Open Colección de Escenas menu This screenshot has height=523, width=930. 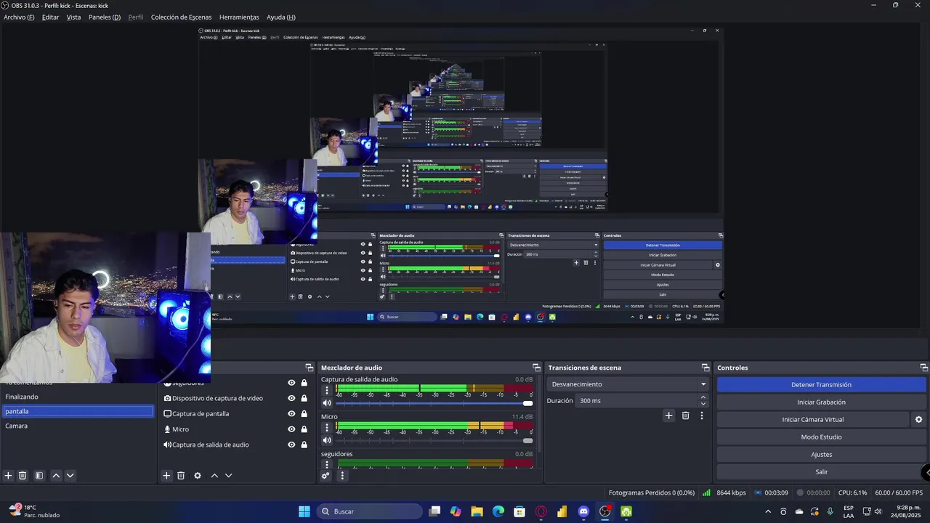[x=182, y=17]
